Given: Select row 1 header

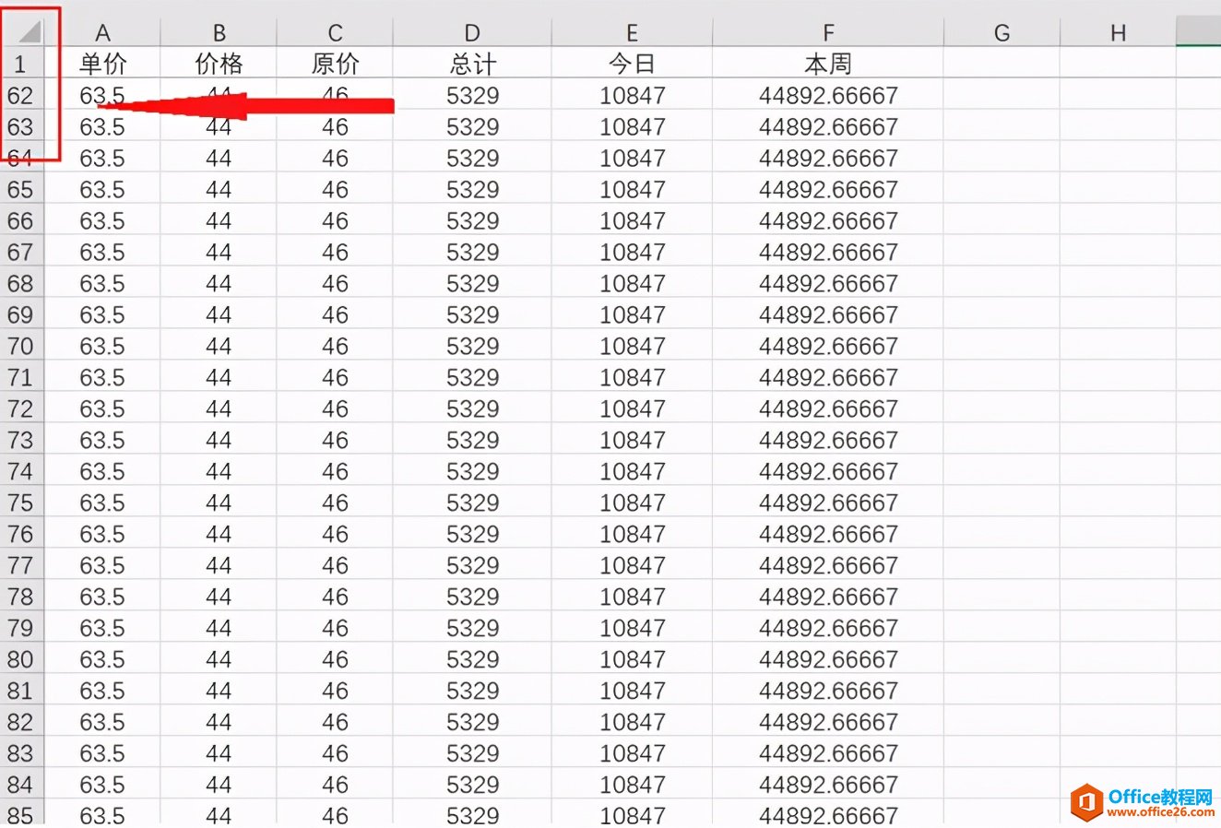Looking at the screenshot, I should point(21,63).
